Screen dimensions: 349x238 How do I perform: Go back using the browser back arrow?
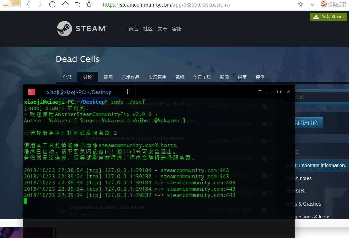(29, 4)
